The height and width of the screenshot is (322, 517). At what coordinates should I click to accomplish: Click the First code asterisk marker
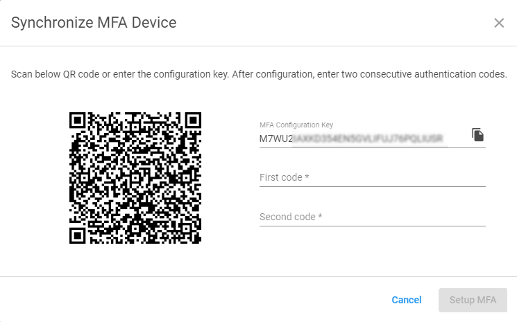[307, 178]
